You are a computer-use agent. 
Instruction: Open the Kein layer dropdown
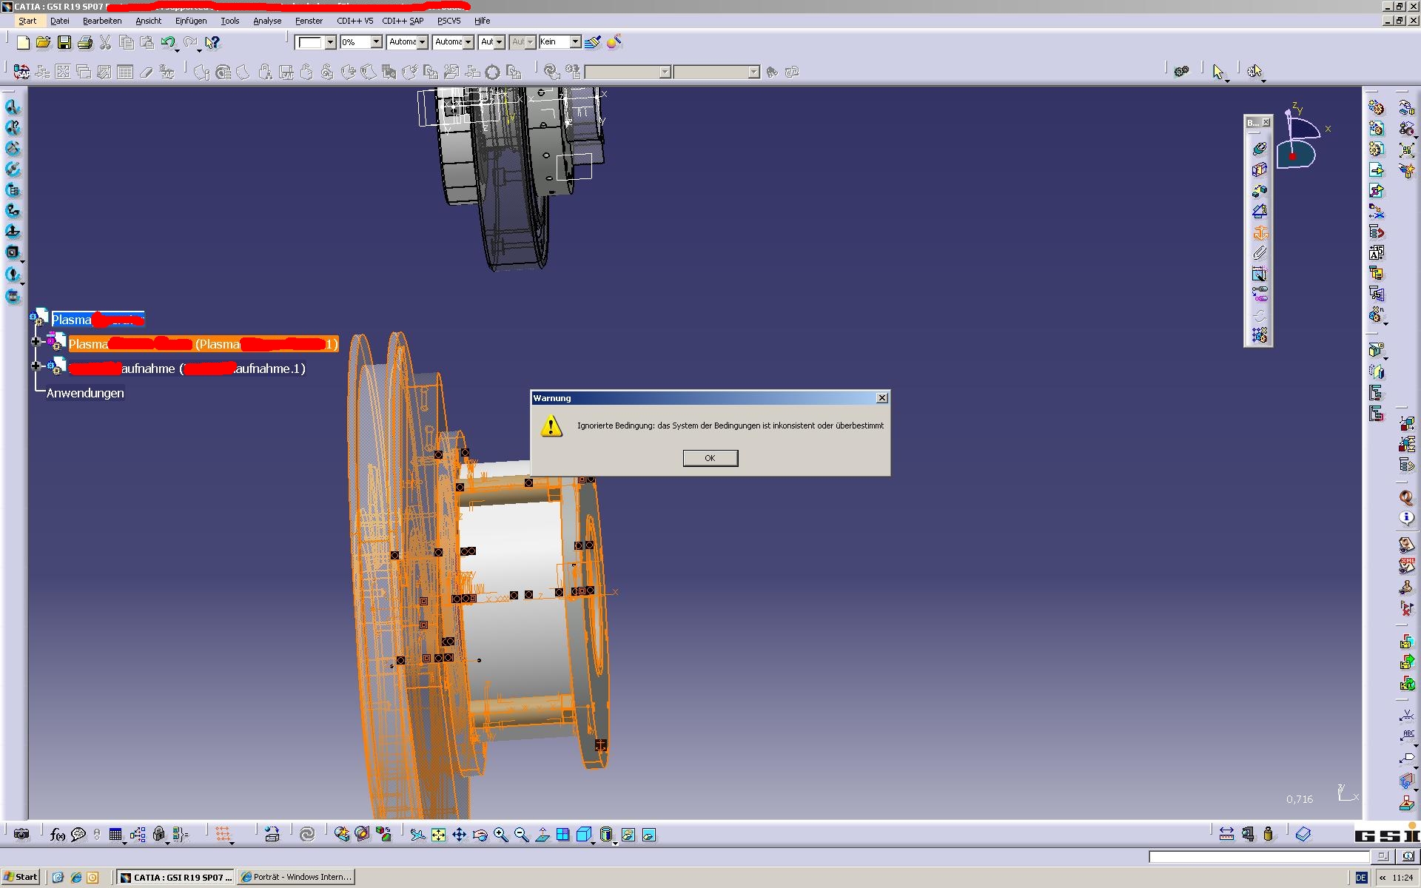point(575,42)
